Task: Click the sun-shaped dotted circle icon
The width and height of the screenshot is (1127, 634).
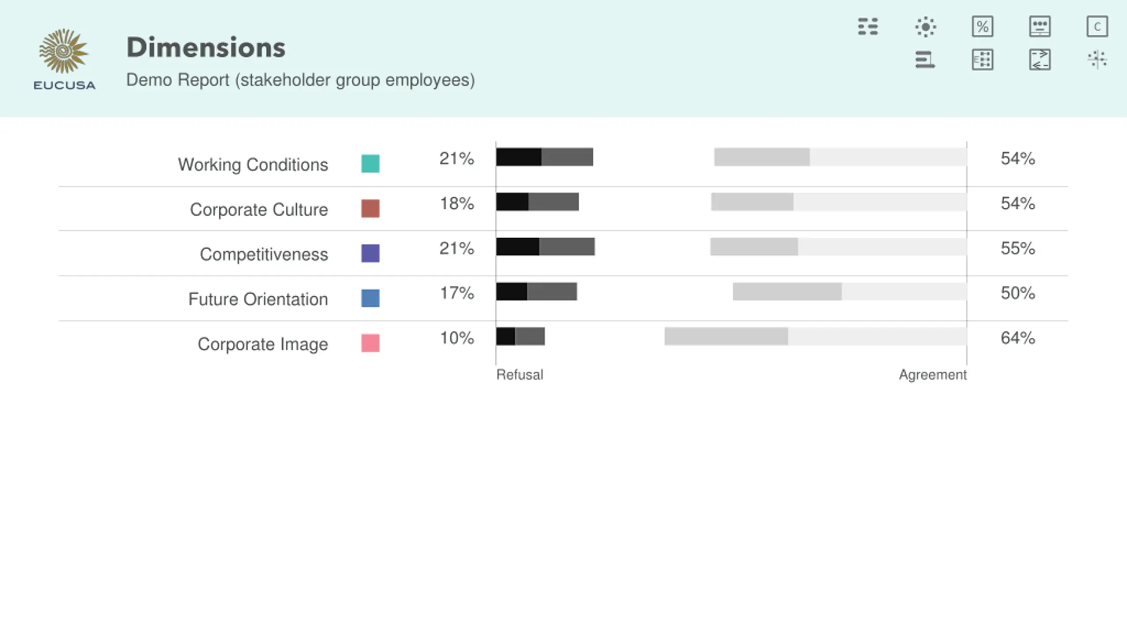Action: (x=925, y=26)
